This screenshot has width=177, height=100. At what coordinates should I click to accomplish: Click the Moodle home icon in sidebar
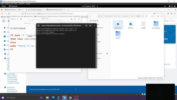tap(5, 28)
